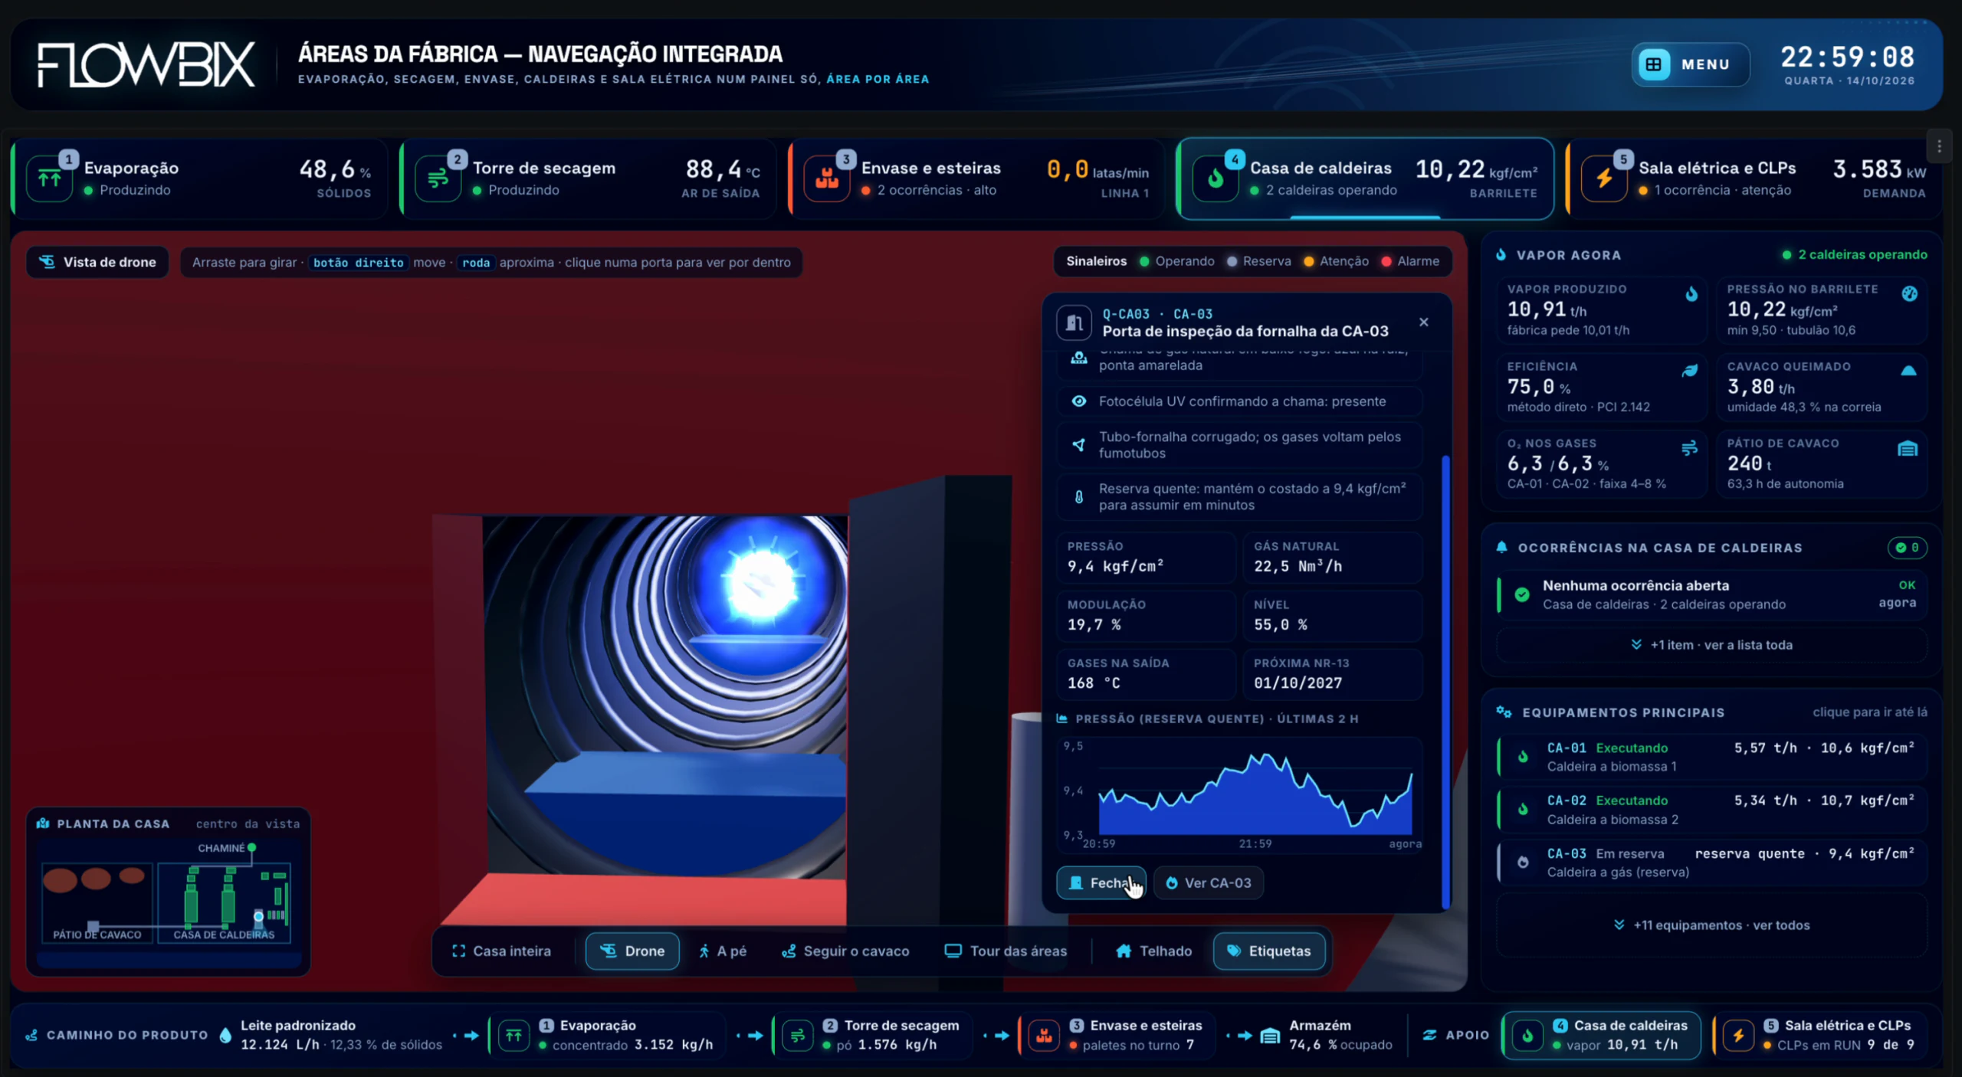This screenshot has width=1962, height=1077.
Task: Expand +11 equipamentos ver todos
Action: (x=1711, y=925)
